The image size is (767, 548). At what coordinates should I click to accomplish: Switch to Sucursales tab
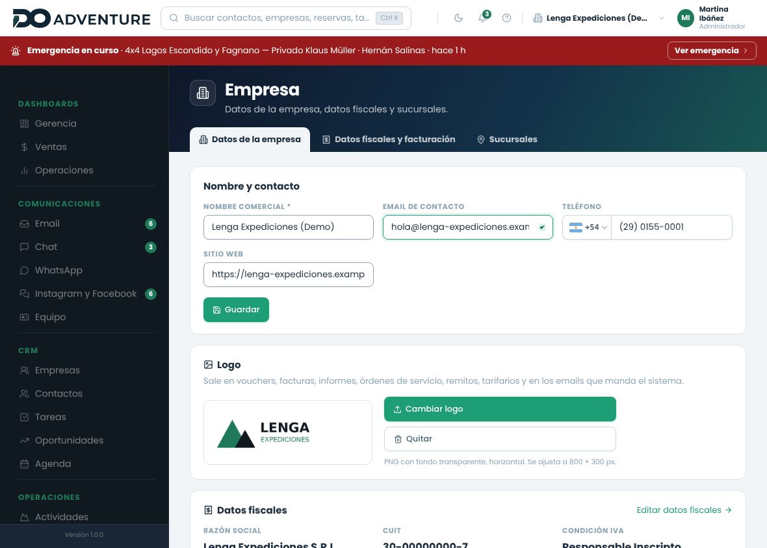click(x=507, y=140)
